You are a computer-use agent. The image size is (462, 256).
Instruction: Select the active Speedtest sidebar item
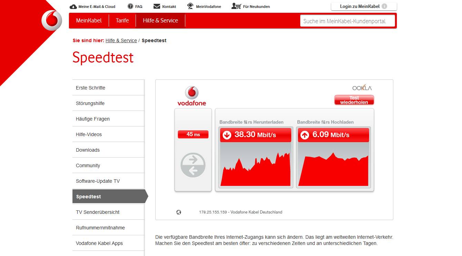click(x=110, y=196)
